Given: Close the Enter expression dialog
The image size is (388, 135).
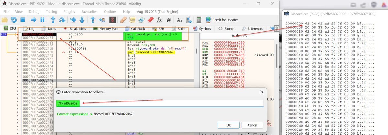Looking at the screenshot, I should [262, 92].
